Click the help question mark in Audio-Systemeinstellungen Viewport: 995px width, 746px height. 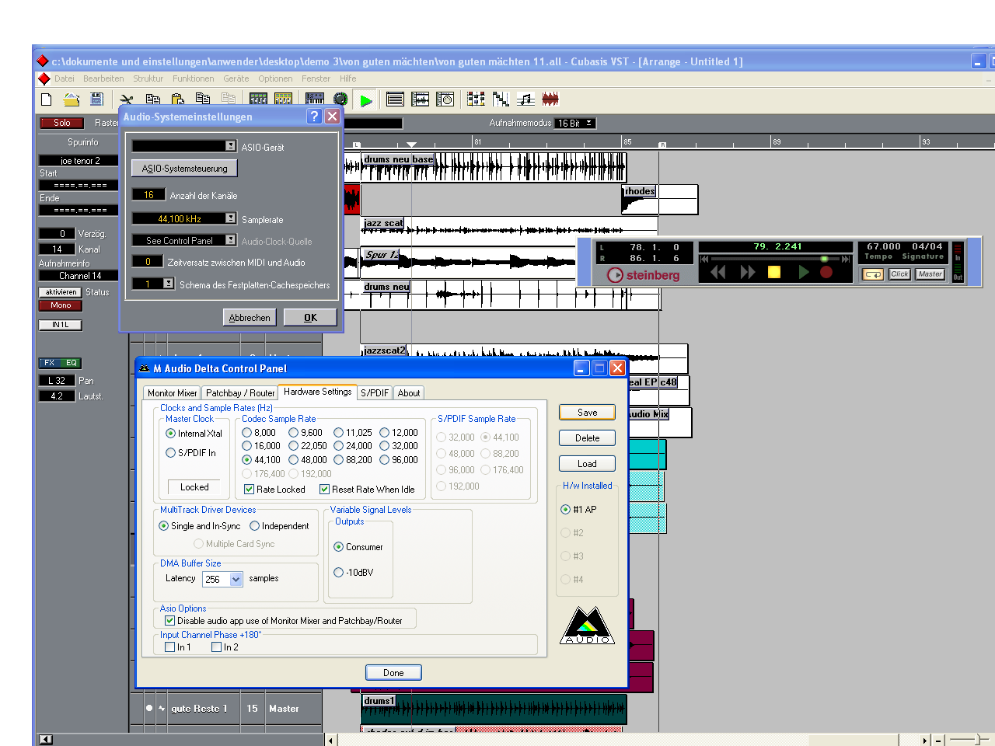pyautogui.click(x=314, y=117)
